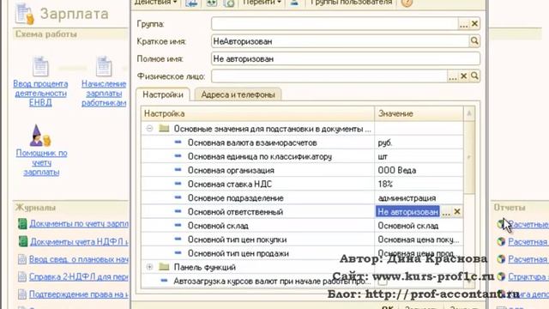Click into the Физическое лицо field
This screenshot has width=549, height=309.
pos(329,76)
